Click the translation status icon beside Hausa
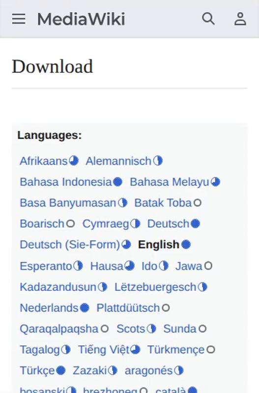Viewport: 259px width, 393px height. coord(129,266)
